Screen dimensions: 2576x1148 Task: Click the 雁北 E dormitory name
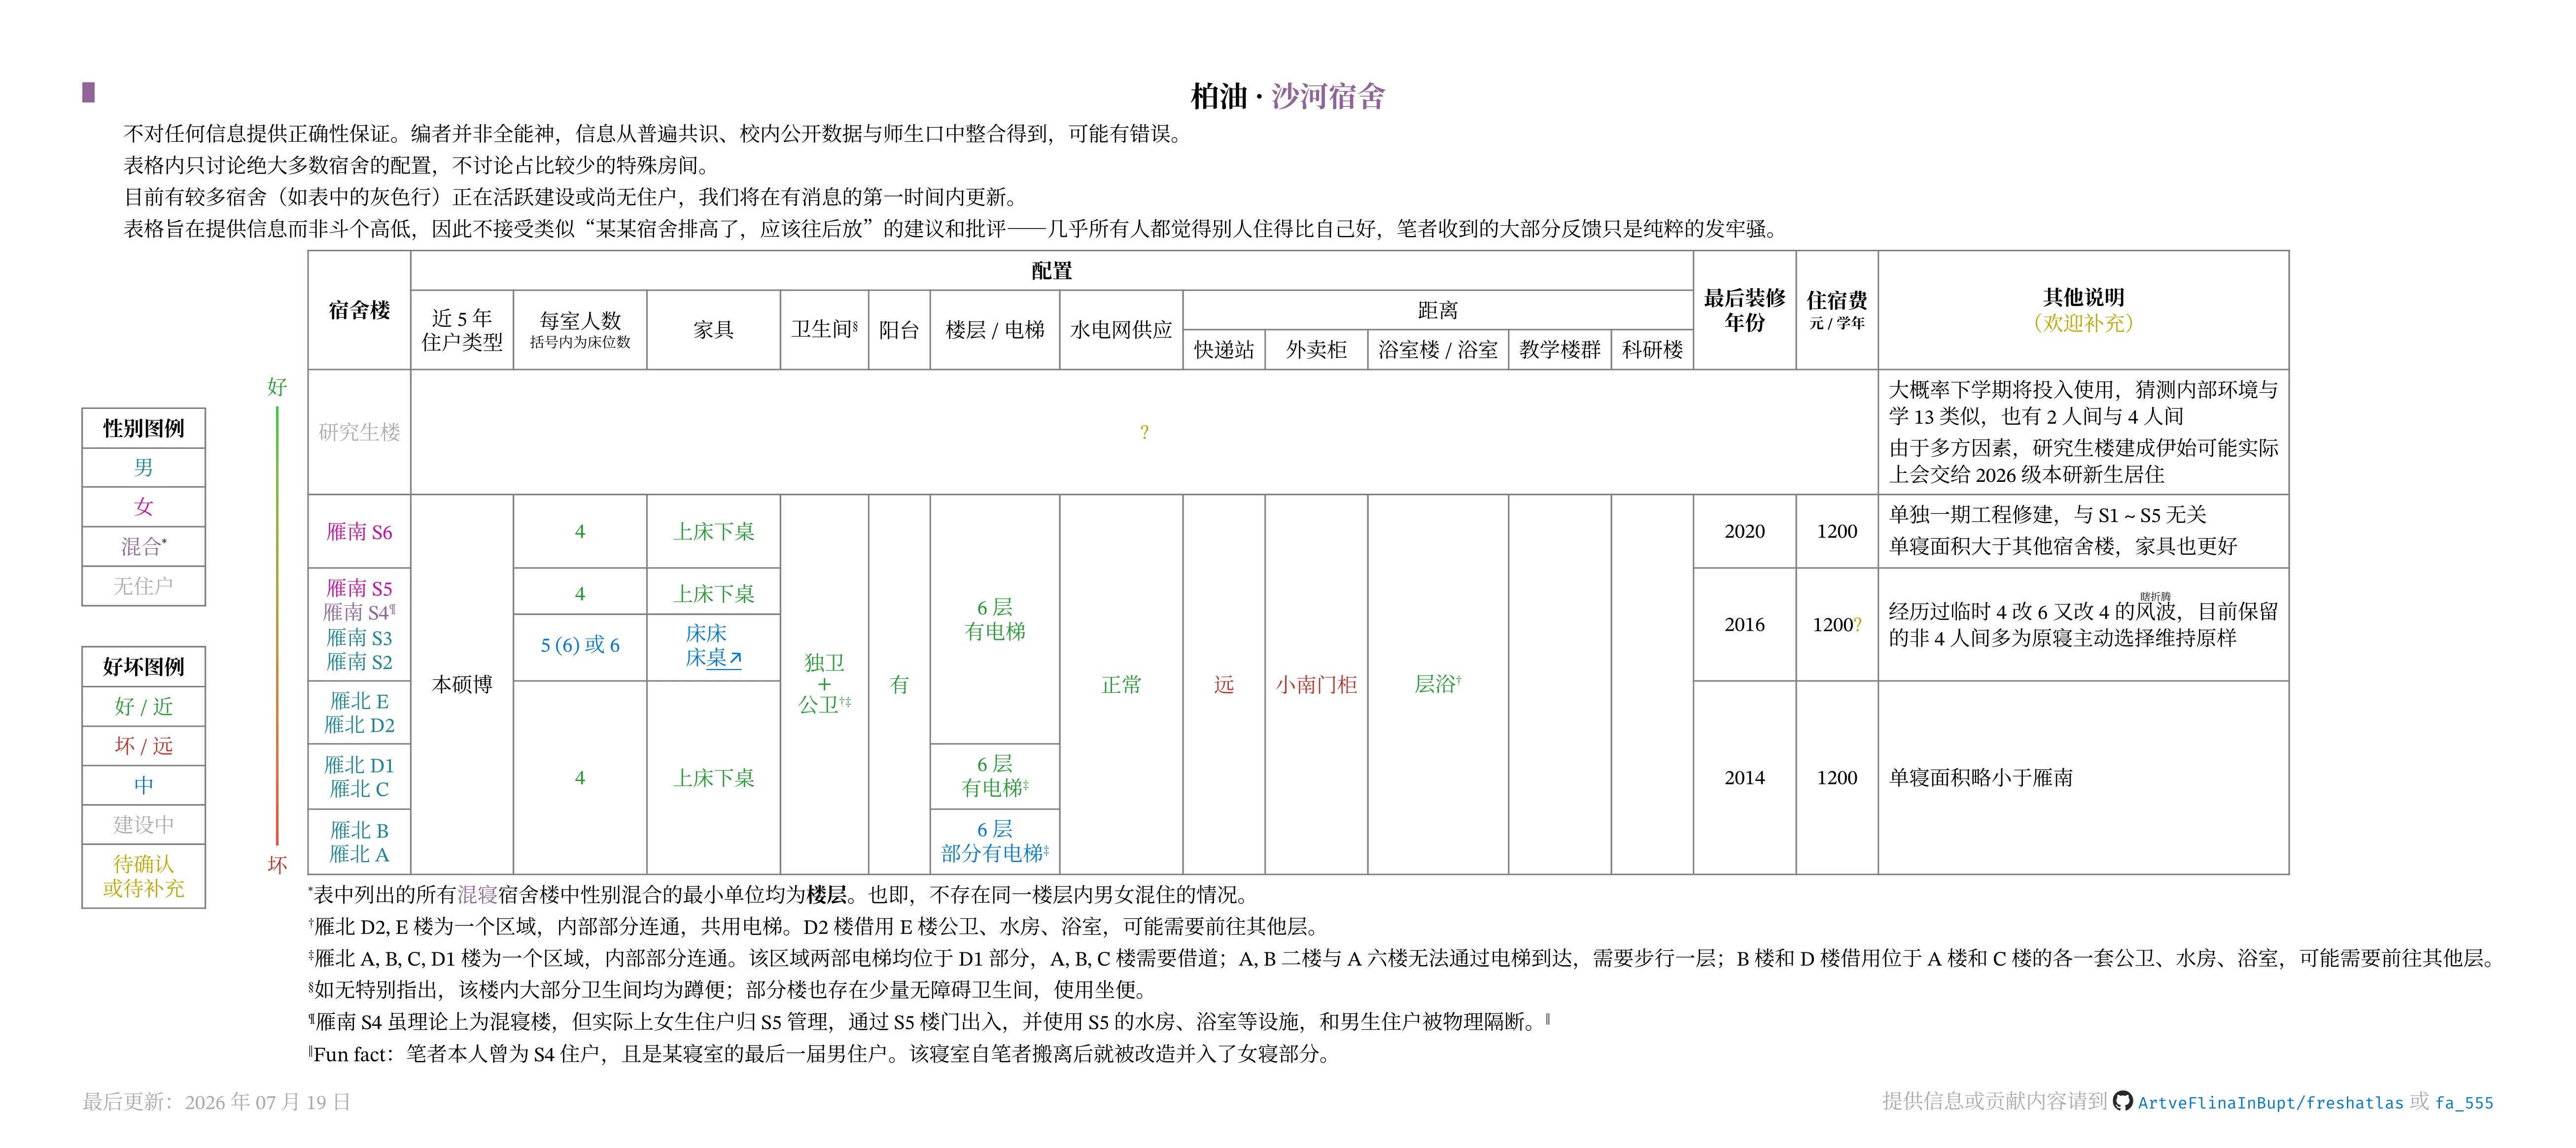tap(359, 702)
